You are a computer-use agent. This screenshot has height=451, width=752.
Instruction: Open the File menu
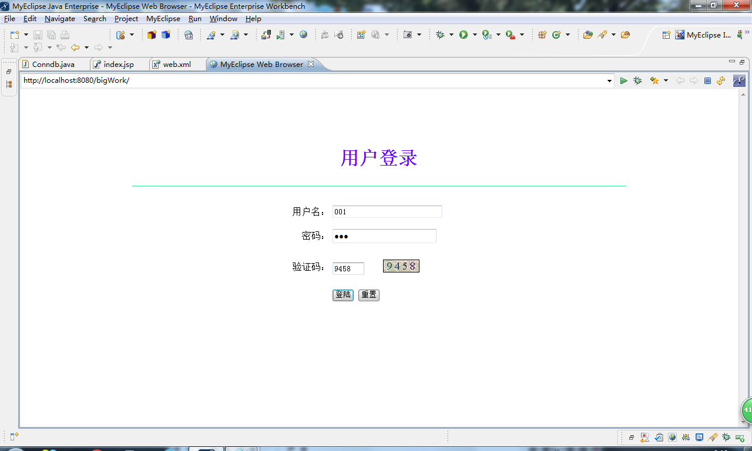coord(9,19)
